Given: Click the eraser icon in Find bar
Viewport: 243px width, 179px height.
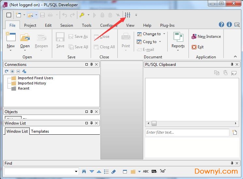Looking at the screenshot, I should (114, 172).
